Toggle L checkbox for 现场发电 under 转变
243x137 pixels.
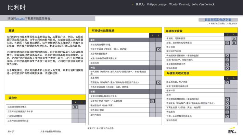point(158,82)
